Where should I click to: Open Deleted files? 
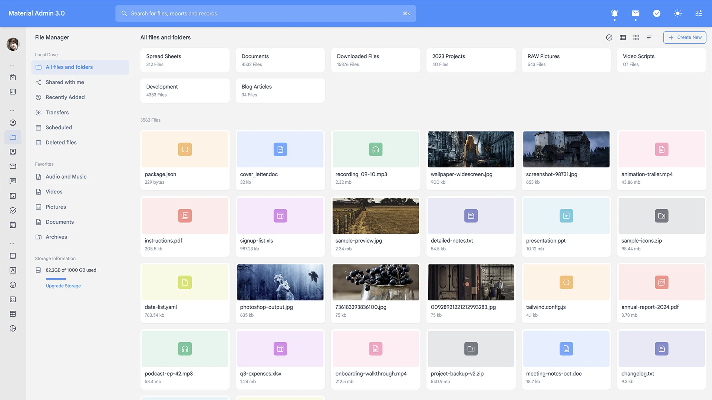(x=80, y=143)
